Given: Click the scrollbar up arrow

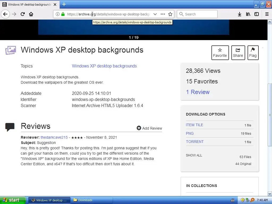Looking at the screenshot, I should [270, 22].
